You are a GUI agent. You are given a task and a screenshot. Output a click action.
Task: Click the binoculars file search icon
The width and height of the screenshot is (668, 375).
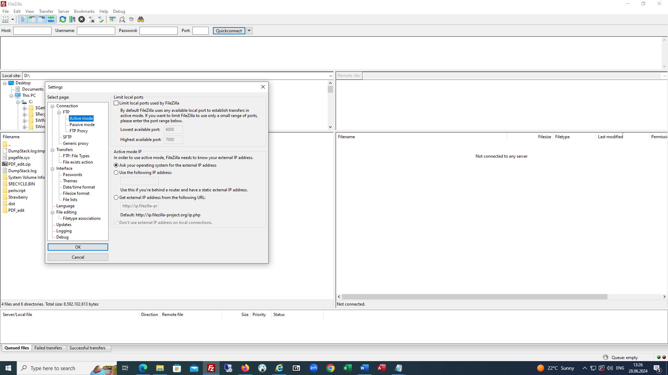coord(141,19)
